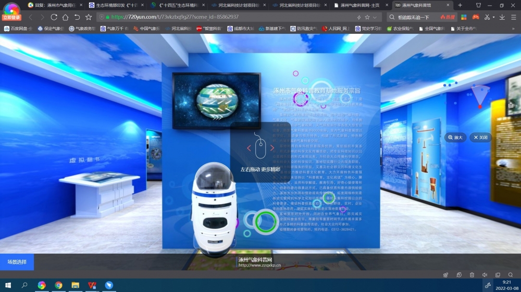
Task: Open the downloads icon in toolbar
Action: point(502,17)
